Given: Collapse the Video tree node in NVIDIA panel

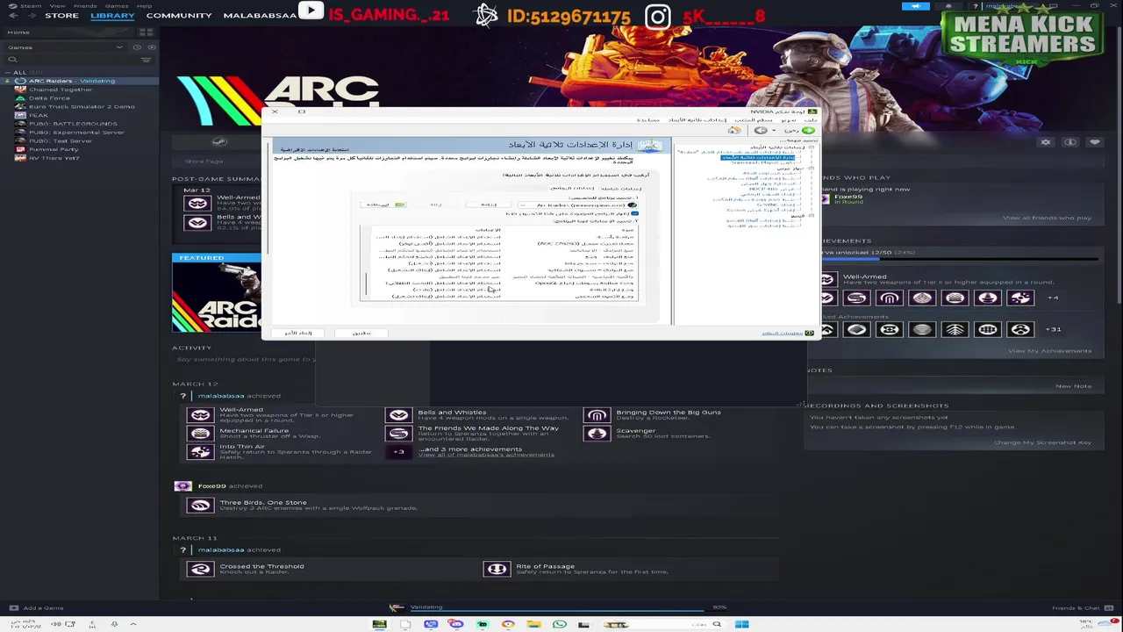Looking at the screenshot, I should click(812, 214).
